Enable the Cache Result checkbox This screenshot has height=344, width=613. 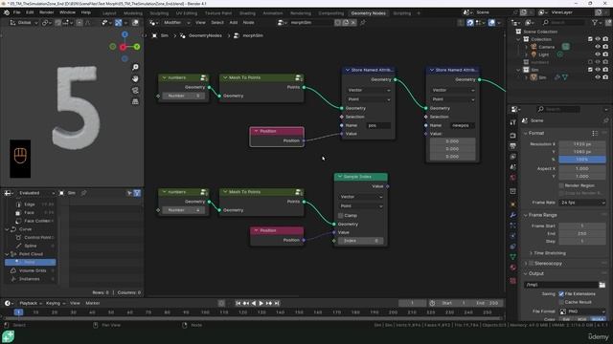(x=561, y=302)
